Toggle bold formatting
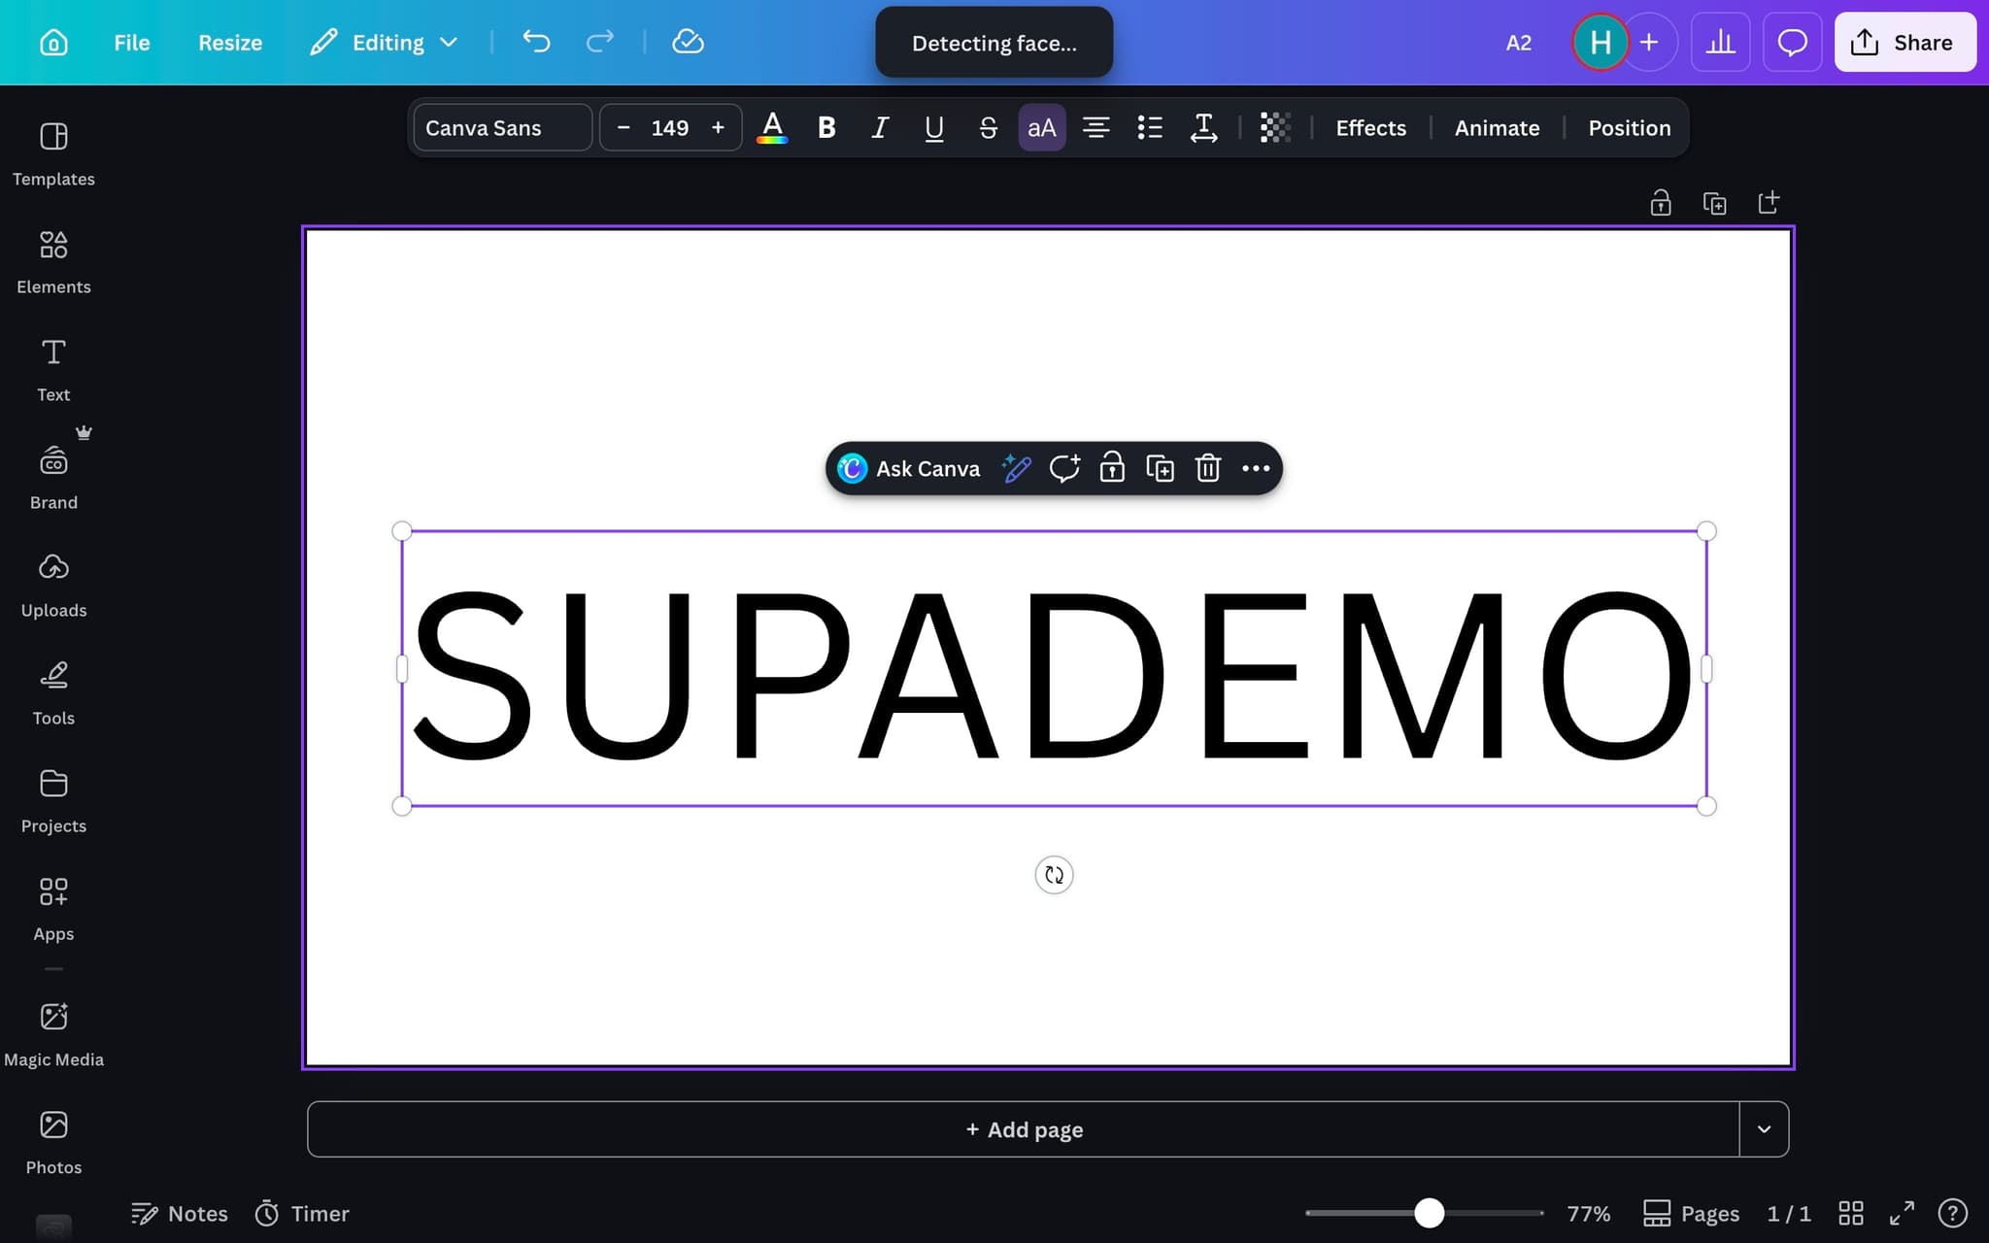This screenshot has width=1989, height=1243. (826, 127)
